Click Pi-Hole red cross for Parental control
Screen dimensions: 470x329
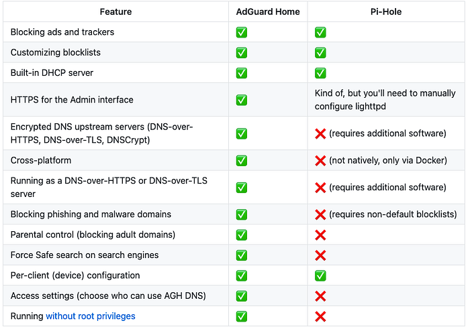pos(320,235)
